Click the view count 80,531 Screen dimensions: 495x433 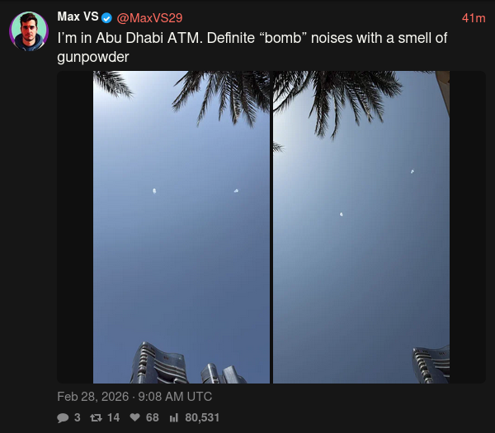202,417
